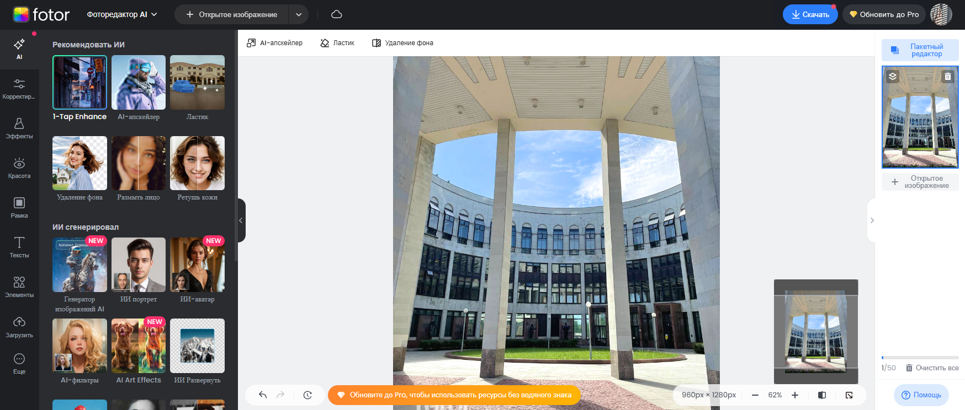Click the orange Pro watermark upgrade banner
Image resolution: width=965 pixels, height=410 pixels.
[454, 395]
